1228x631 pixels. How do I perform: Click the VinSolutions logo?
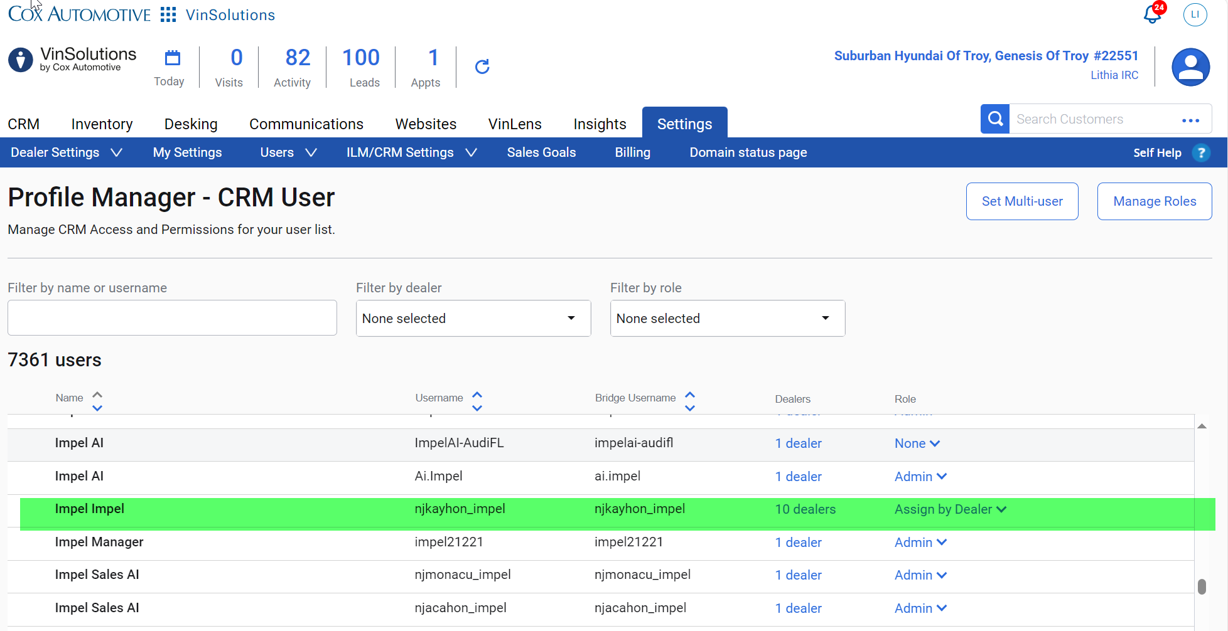pyautogui.click(x=73, y=60)
